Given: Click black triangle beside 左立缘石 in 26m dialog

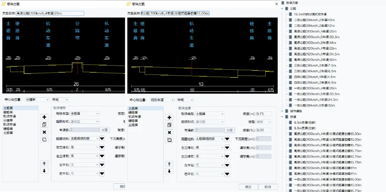Looking at the screenshot, I should click(102, 147).
